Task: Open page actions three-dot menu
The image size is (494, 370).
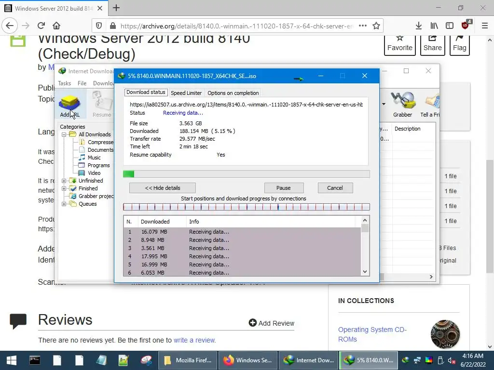Action: coord(363,26)
